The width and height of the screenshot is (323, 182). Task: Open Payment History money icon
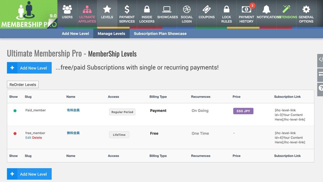coord(246,10)
